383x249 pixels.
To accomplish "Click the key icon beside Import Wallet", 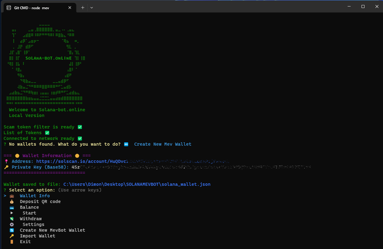I will point(12,236).
